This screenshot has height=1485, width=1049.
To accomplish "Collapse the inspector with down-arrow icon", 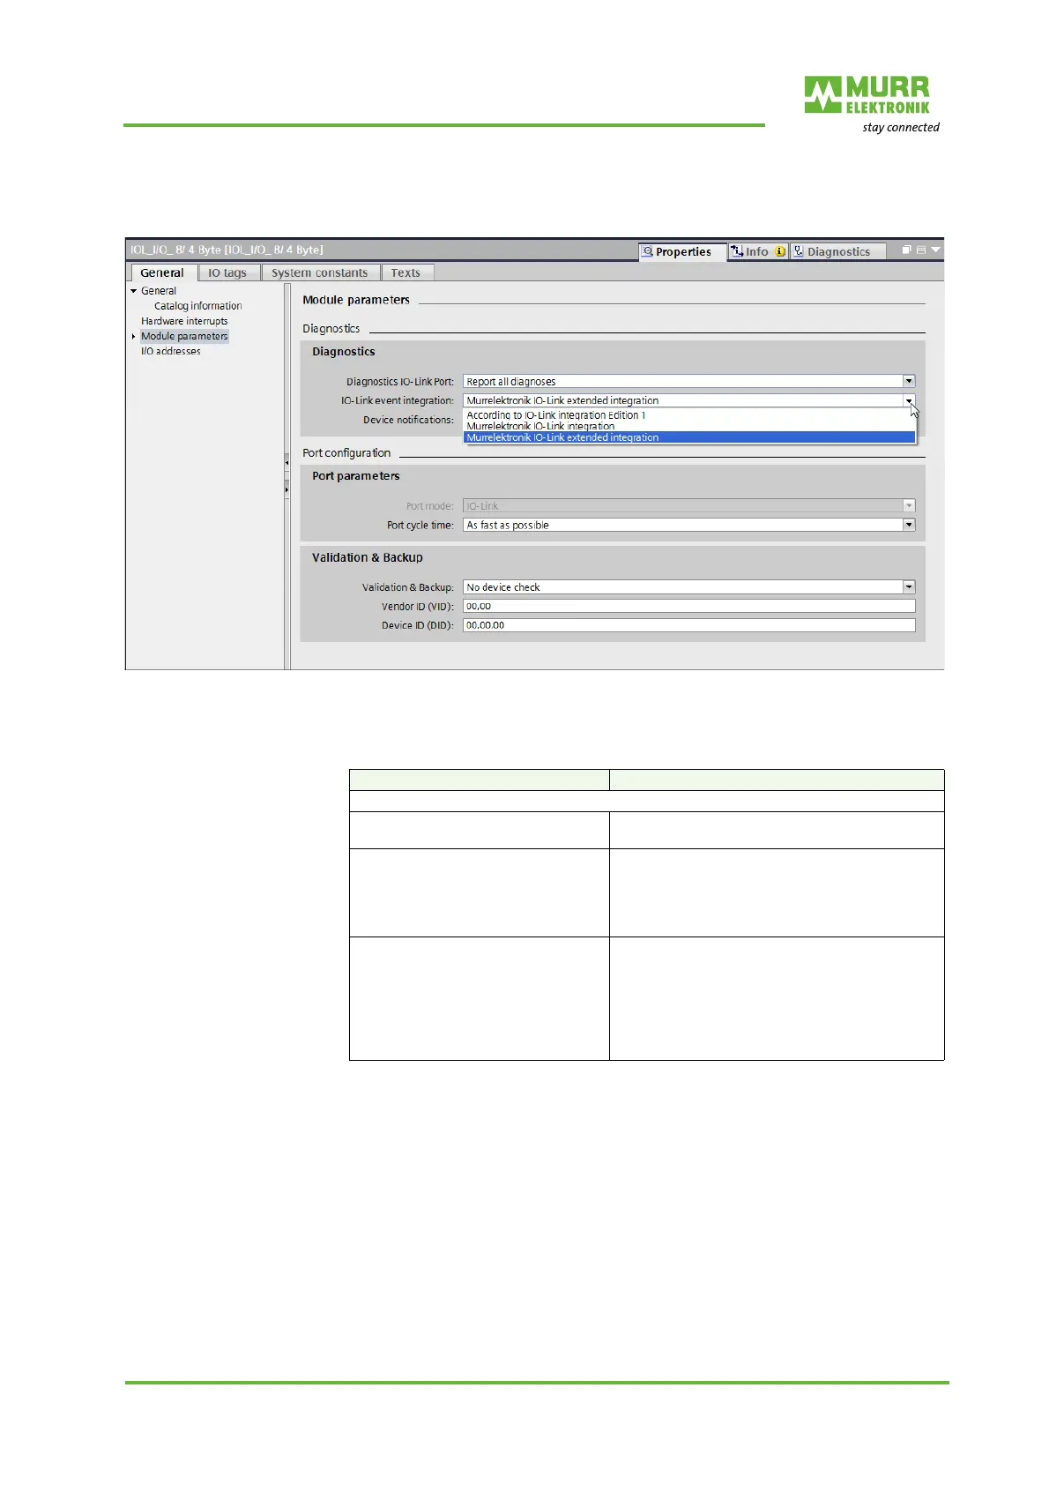I will click(936, 250).
